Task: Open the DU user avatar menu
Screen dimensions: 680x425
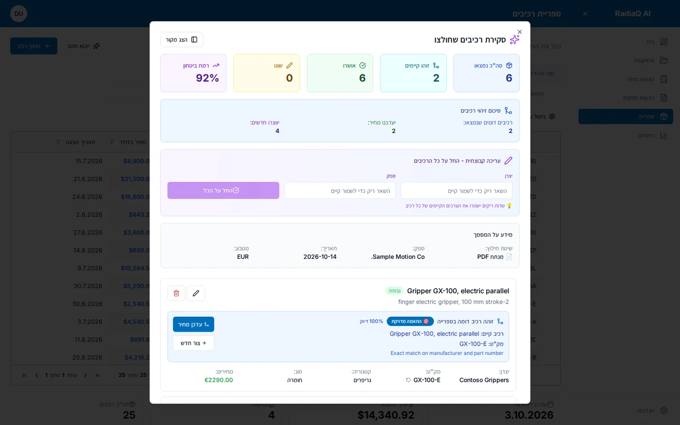Action: click(18, 14)
